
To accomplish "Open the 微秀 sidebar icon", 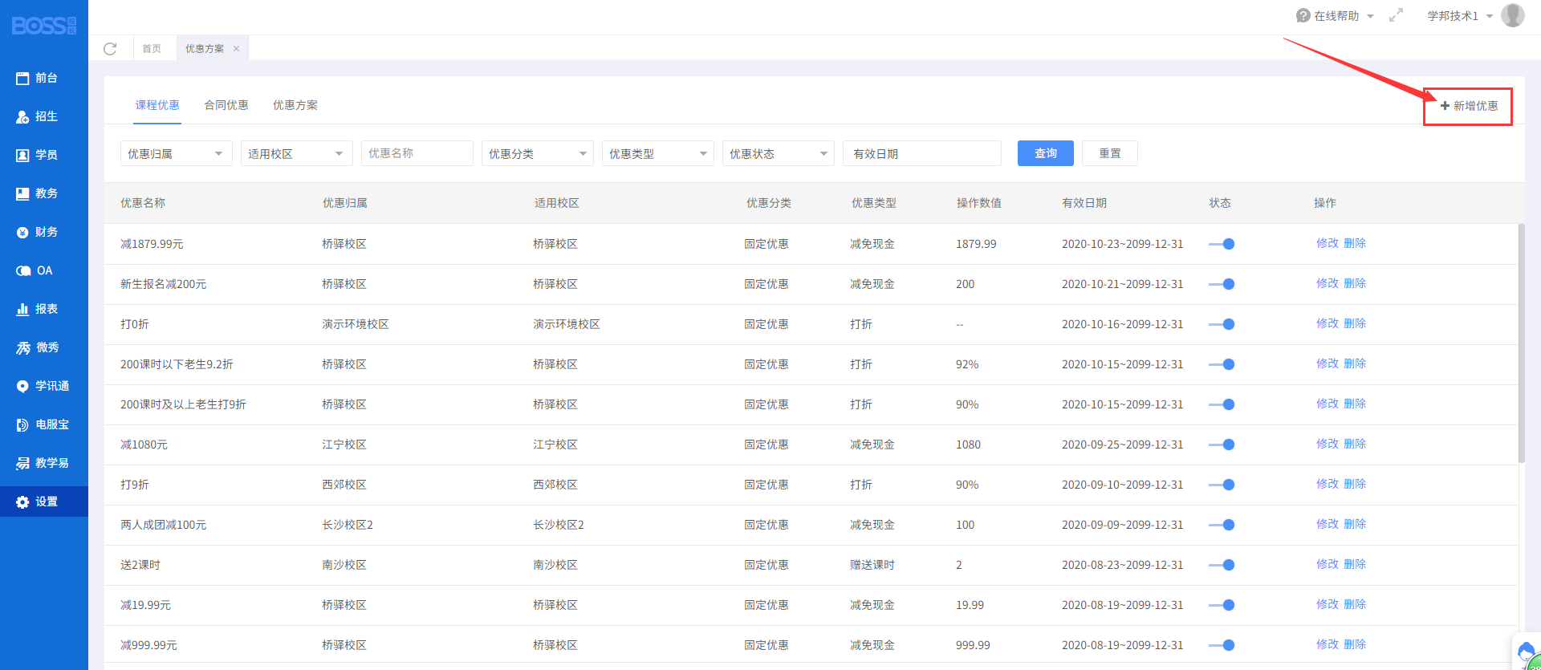I will click(x=23, y=348).
